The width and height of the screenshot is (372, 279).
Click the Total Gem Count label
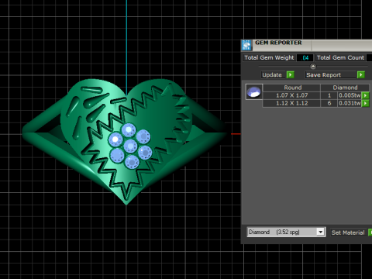click(x=340, y=57)
